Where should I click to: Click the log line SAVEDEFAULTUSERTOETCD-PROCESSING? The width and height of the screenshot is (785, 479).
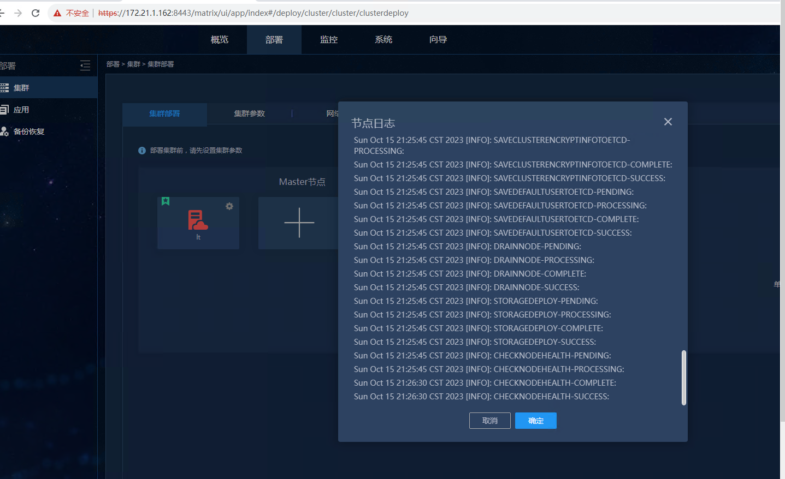point(500,206)
